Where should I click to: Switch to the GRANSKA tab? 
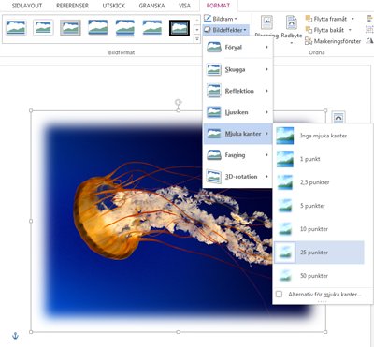[x=151, y=6]
